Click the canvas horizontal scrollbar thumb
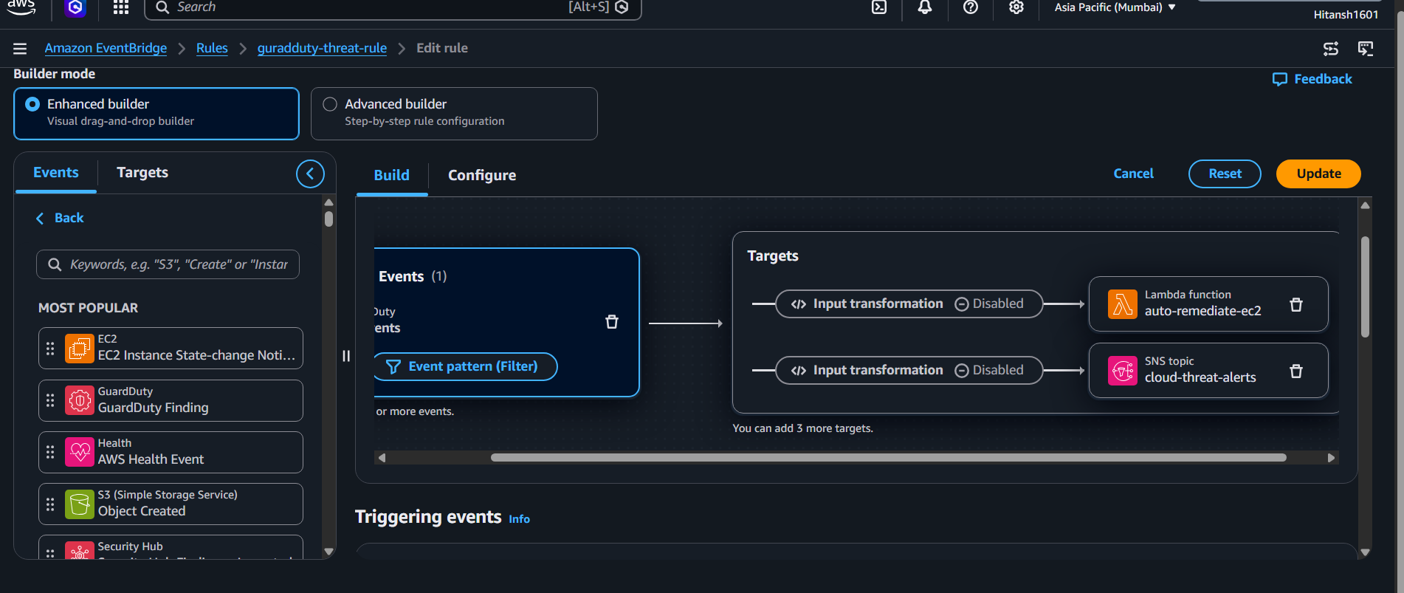This screenshot has height=593, width=1404. (889, 459)
